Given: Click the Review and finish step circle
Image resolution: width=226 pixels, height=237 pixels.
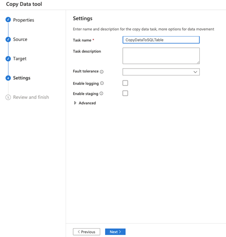Looking at the screenshot, I should tap(8, 97).
